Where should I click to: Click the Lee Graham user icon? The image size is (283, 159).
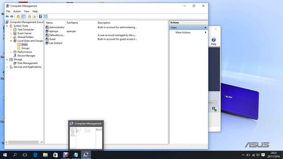(x=47, y=43)
